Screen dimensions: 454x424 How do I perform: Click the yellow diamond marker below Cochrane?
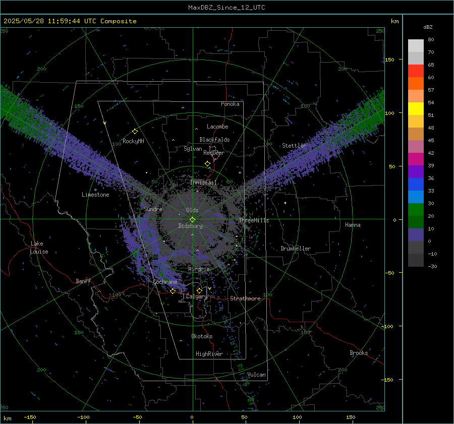point(173,291)
